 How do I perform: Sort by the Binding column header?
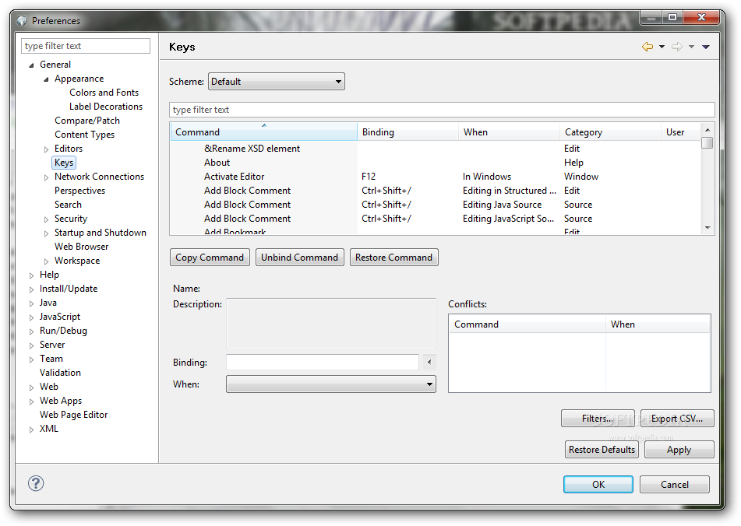pos(408,132)
